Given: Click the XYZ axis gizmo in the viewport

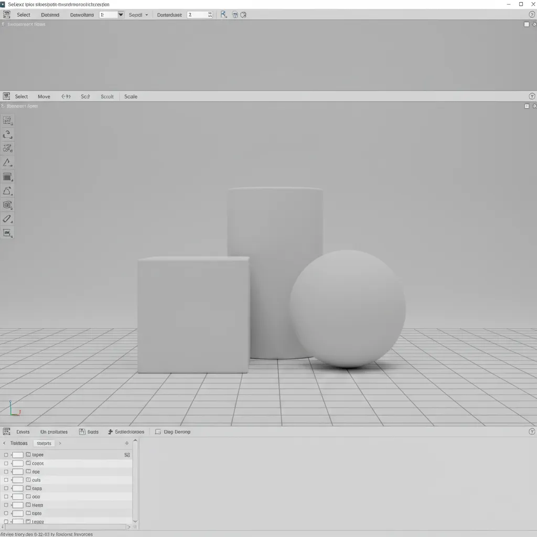Looking at the screenshot, I should tap(15, 408).
